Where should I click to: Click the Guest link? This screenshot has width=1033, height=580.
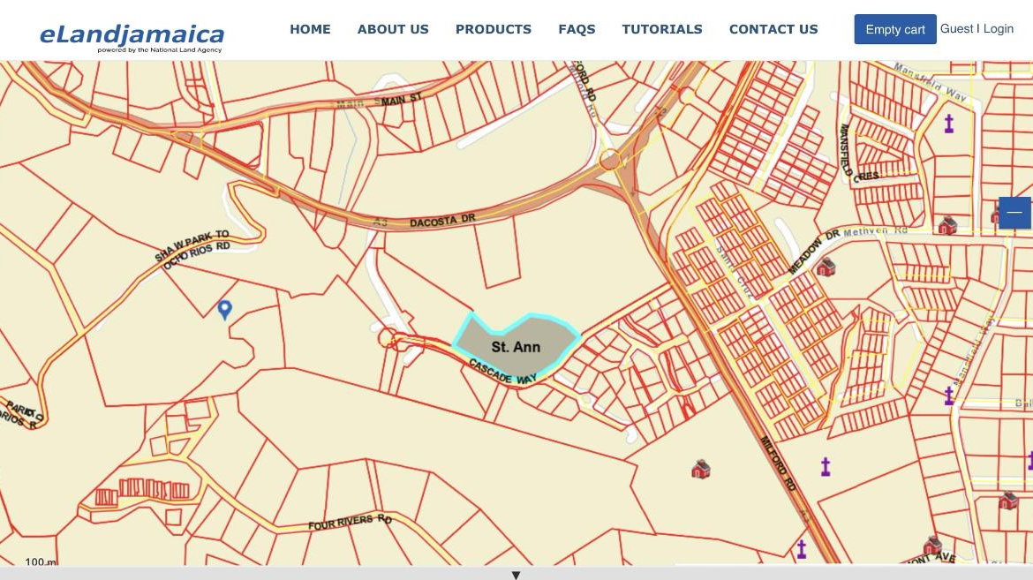click(x=956, y=28)
